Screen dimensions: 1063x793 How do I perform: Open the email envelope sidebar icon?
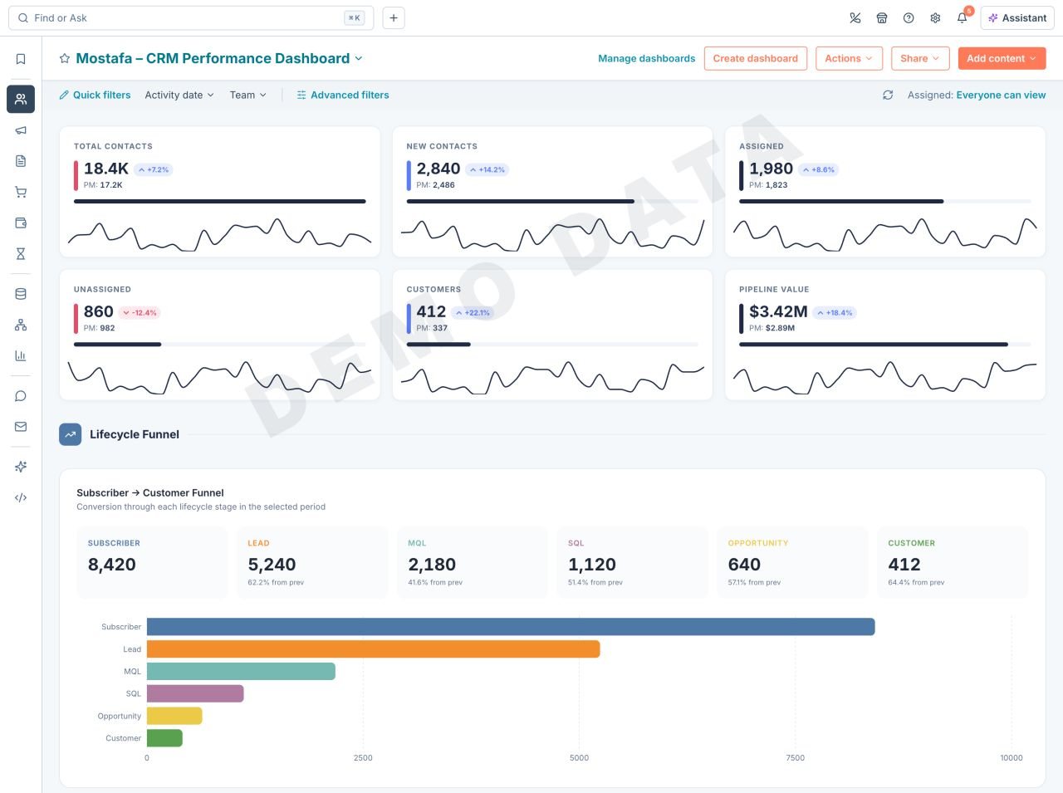(x=21, y=427)
